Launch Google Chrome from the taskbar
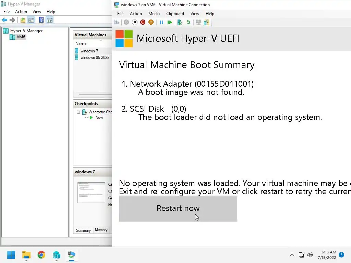351x263 pixels. pyautogui.click(x=41, y=255)
